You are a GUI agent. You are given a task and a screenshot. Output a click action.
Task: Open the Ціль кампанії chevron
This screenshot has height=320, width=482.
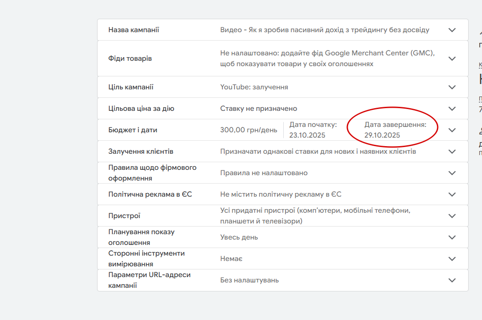[452, 87]
